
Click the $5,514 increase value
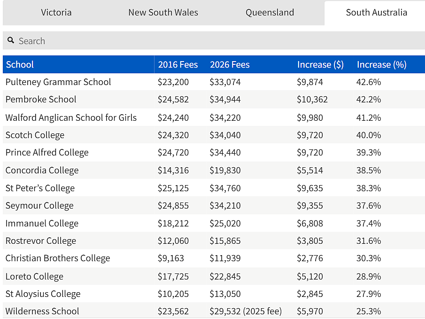310,171
